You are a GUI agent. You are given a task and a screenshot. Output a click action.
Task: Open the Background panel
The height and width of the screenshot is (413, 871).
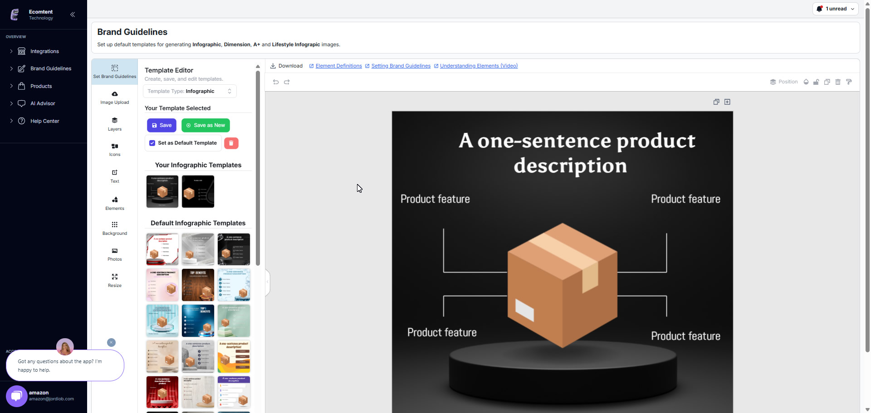[114, 228]
